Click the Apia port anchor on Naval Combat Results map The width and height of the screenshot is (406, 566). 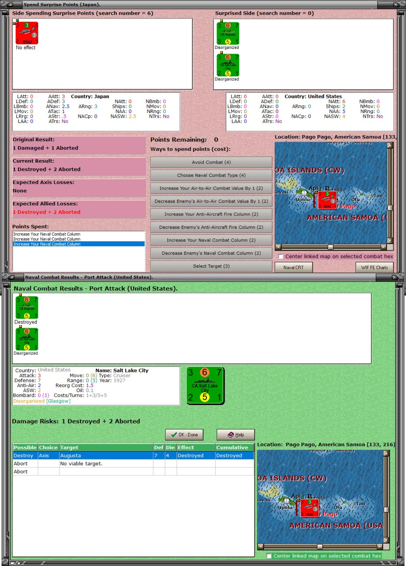click(x=287, y=501)
